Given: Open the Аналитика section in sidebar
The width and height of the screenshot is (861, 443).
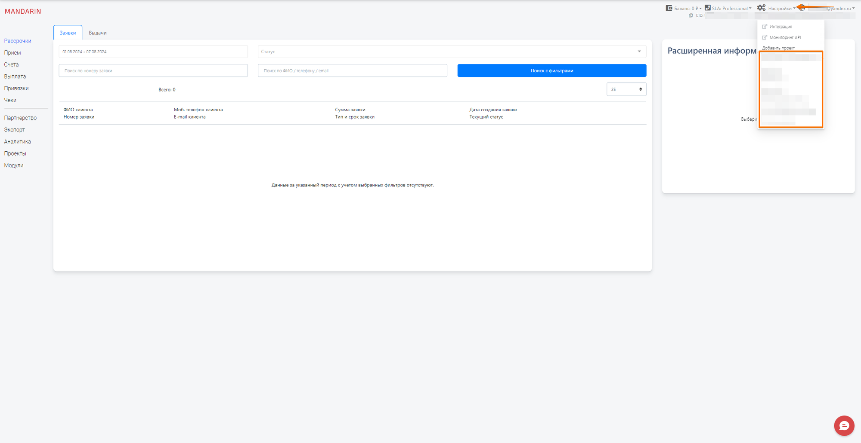Looking at the screenshot, I should coord(17,141).
